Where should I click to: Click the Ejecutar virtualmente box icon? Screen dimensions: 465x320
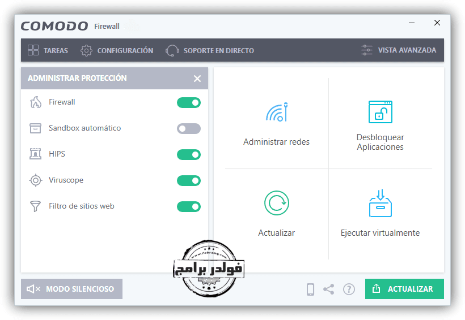coord(381,203)
